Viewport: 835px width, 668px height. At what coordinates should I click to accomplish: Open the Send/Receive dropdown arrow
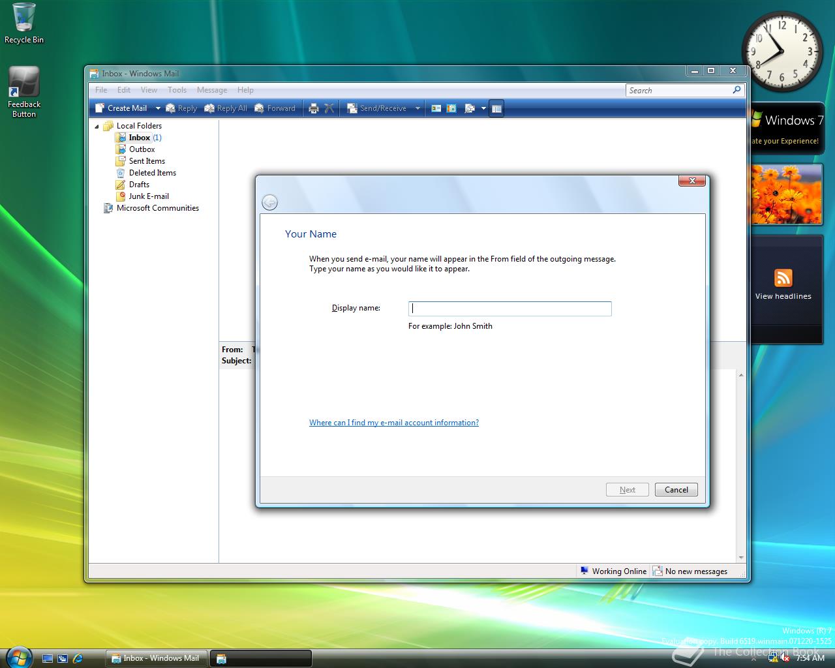[417, 108]
